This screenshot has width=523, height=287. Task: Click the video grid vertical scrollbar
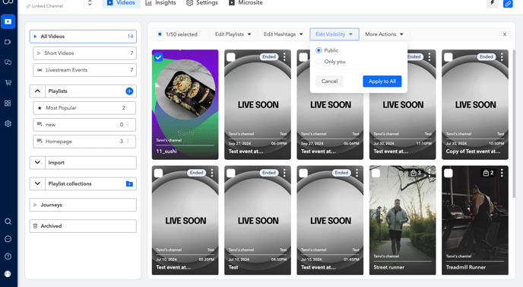514,123
